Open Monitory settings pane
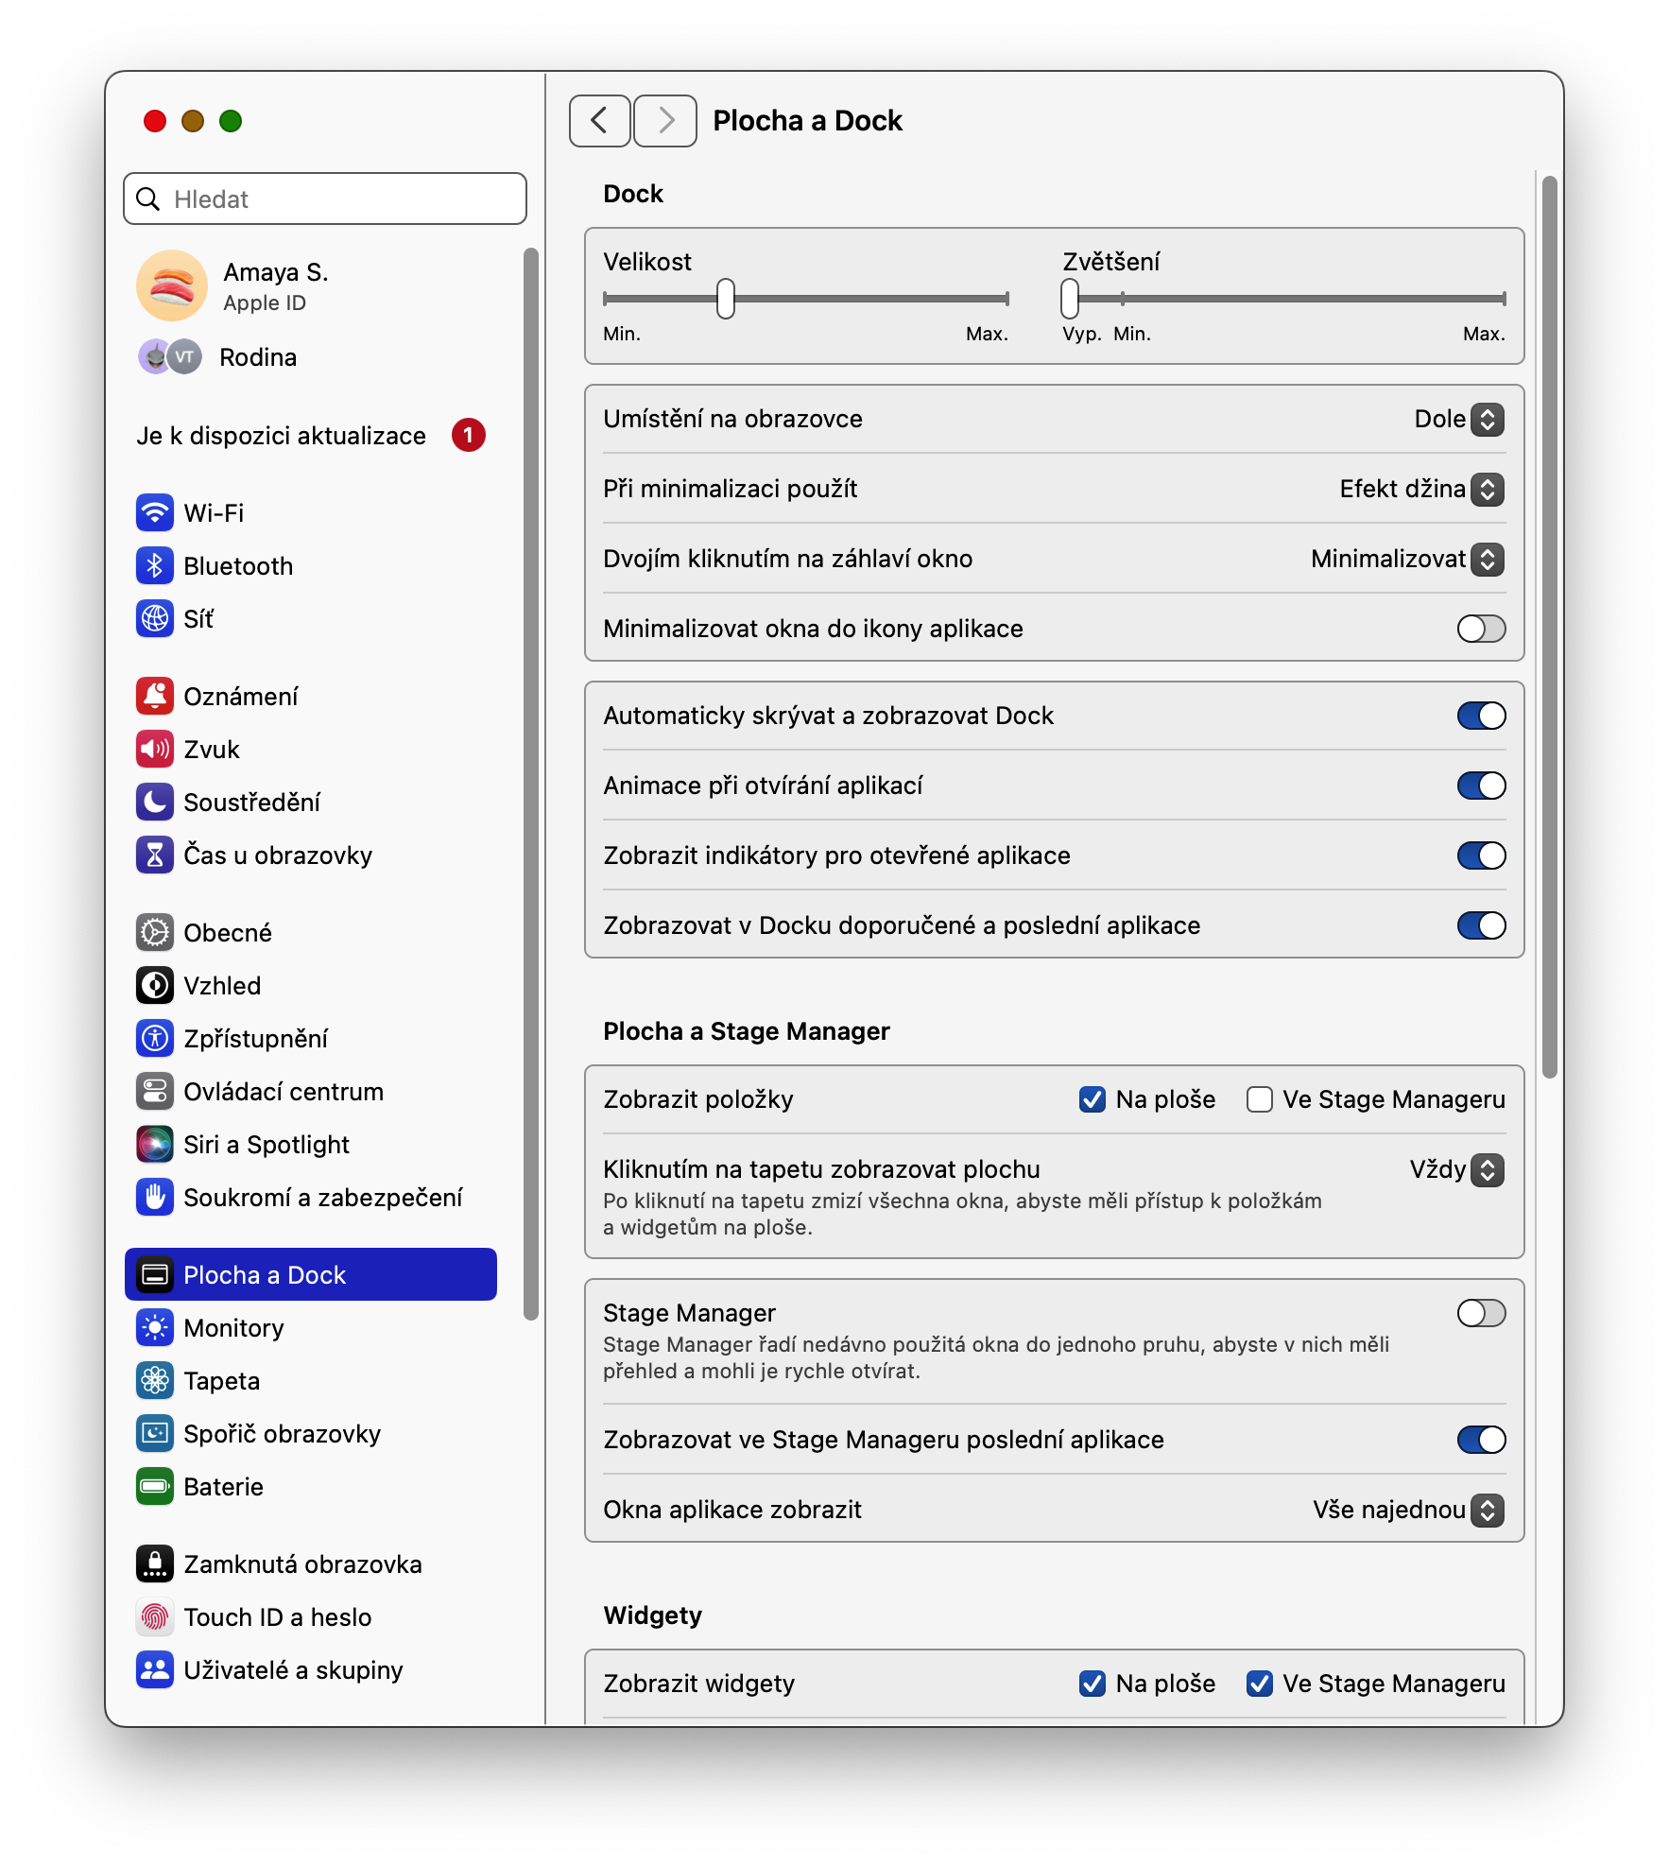1669x1866 pixels. click(311, 1328)
